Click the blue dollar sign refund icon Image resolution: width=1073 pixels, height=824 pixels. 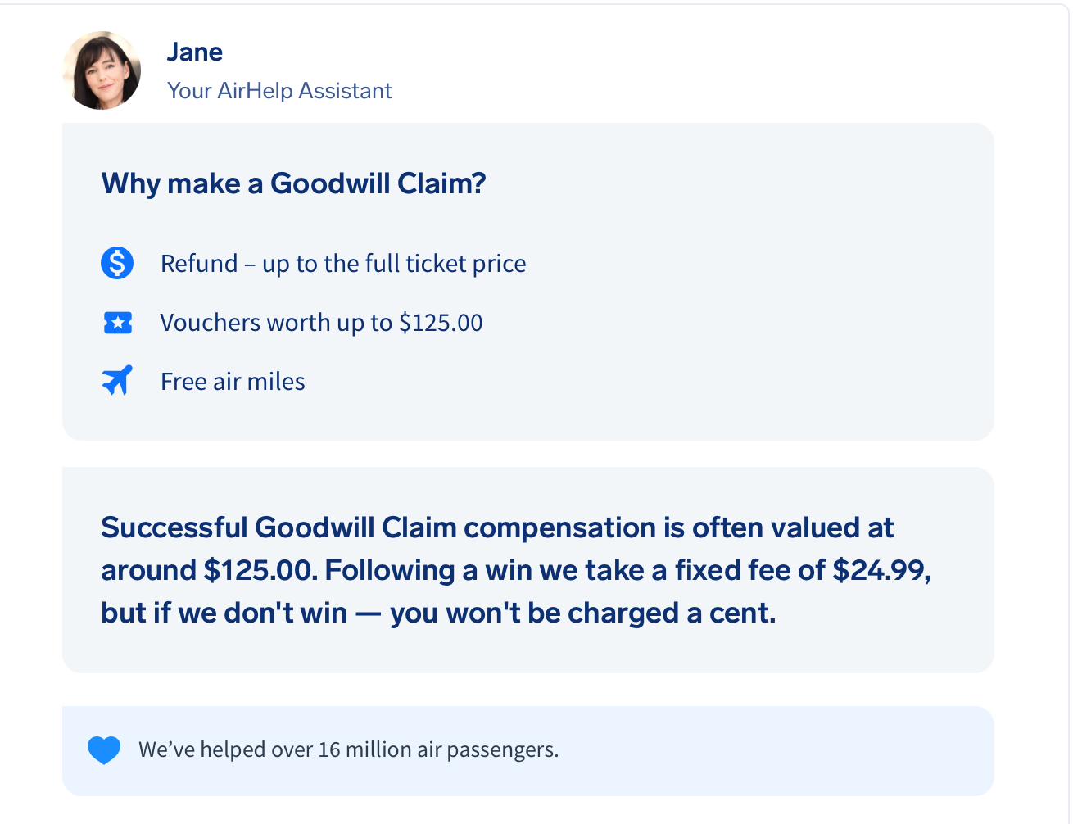pyautogui.click(x=117, y=264)
